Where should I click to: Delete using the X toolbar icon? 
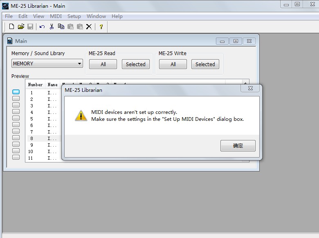pos(89,27)
